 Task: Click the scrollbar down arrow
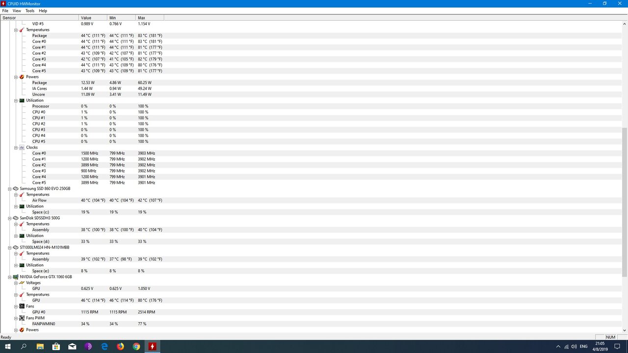pyautogui.click(x=625, y=330)
